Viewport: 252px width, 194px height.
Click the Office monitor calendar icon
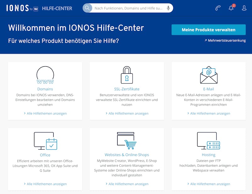coord(45,141)
